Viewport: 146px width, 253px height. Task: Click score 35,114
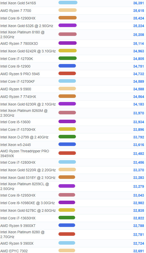138,44
